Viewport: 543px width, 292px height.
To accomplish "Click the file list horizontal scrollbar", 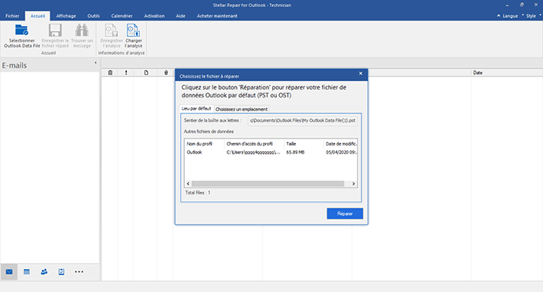I will (x=271, y=184).
